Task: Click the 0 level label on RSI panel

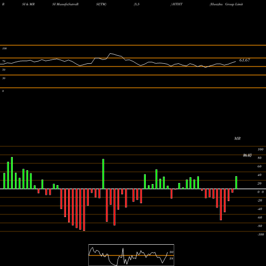Action: (3, 91)
